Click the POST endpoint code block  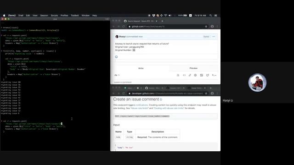166,116
